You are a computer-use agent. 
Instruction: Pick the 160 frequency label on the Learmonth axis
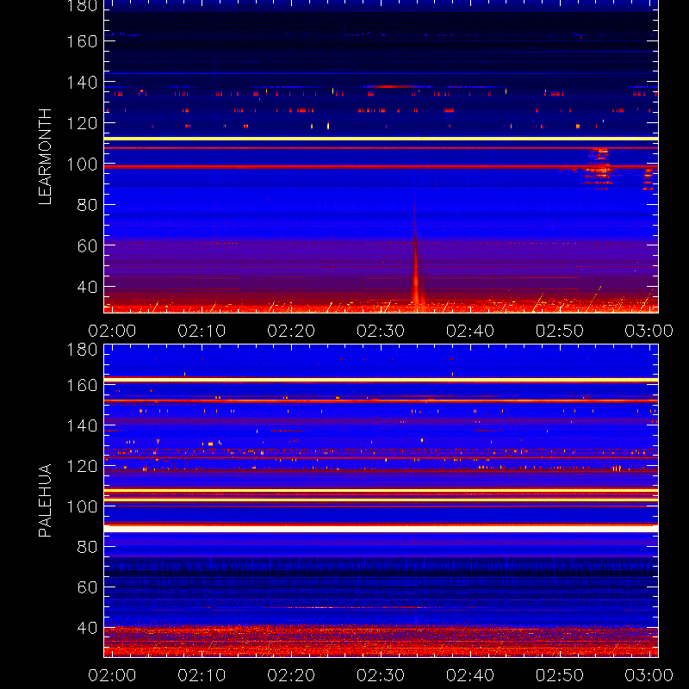(x=82, y=41)
